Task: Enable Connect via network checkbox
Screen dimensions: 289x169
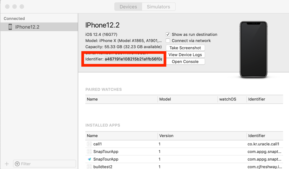Action: [168, 41]
